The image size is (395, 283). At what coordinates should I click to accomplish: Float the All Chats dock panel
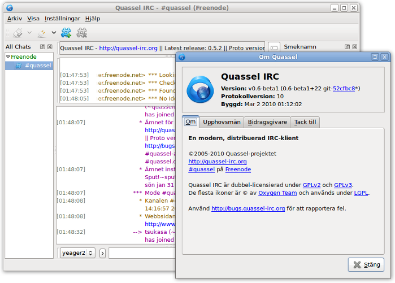click(42, 47)
